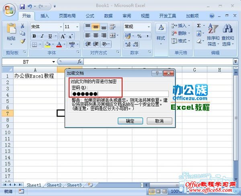Confirm password with 确定 button
The width and height of the screenshot is (241, 196).
pyautogui.click(x=130, y=121)
